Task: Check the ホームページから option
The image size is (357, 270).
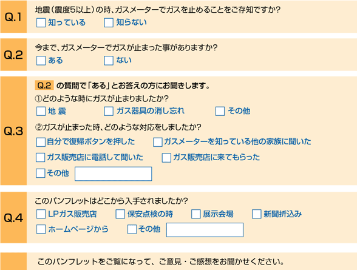Action: pyautogui.click(x=41, y=229)
